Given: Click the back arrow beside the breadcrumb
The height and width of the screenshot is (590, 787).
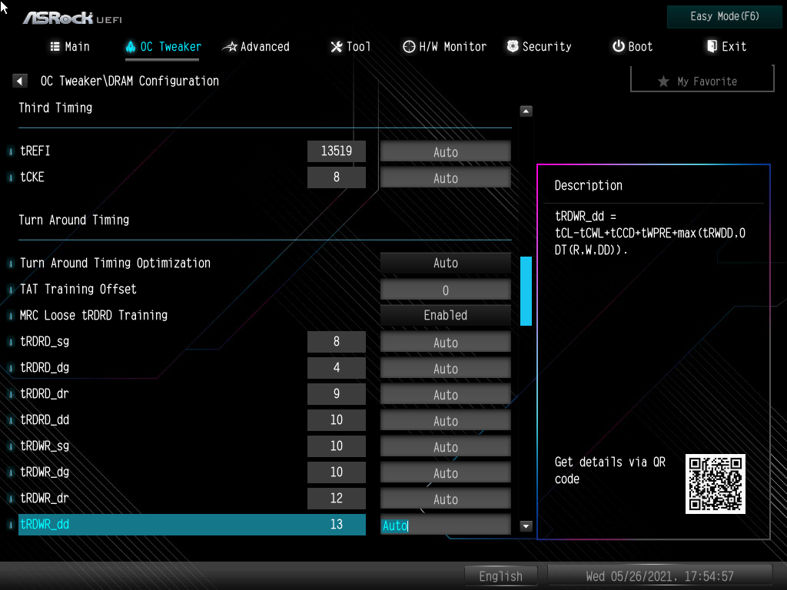Looking at the screenshot, I should [x=19, y=80].
